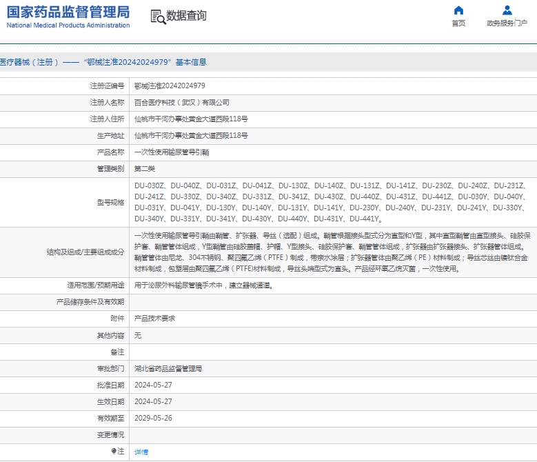Click the 批准日期 value 2024-05-27
The image size is (537, 462).
coord(153,385)
